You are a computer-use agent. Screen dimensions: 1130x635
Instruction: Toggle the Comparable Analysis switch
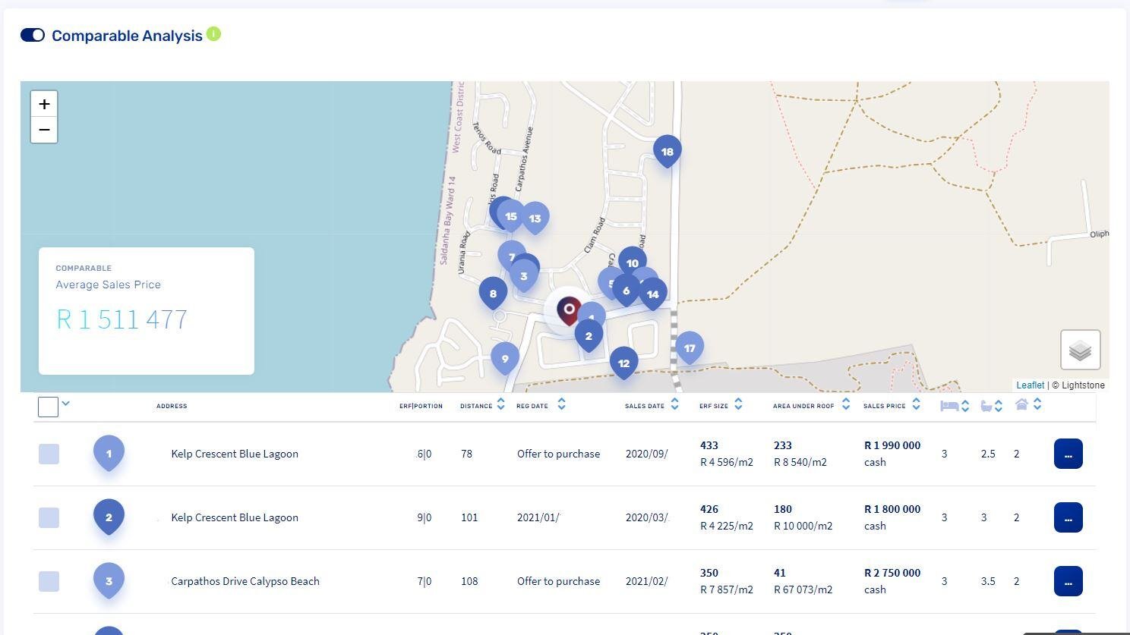pos(33,36)
